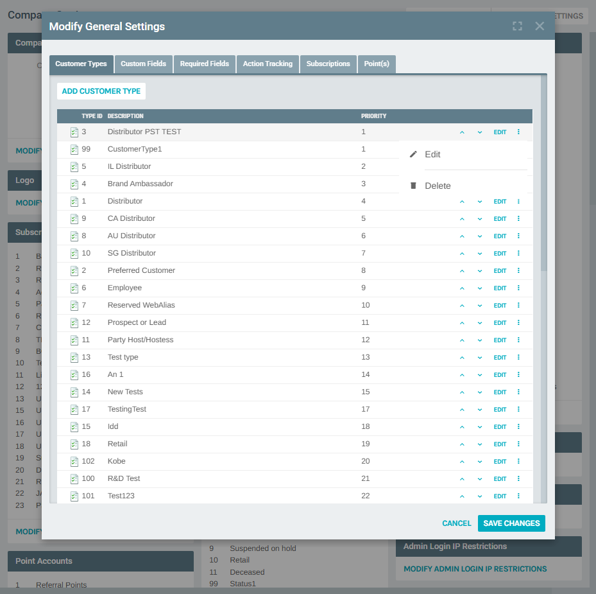
Task: Move Prospect or Lead up in priority
Action: (x=462, y=323)
